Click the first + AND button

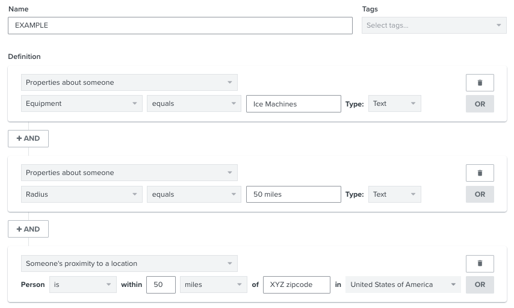click(x=28, y=138)
